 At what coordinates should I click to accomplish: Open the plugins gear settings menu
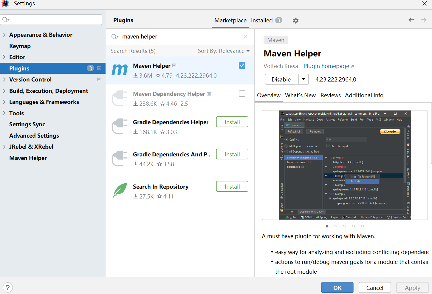(295, 21)
